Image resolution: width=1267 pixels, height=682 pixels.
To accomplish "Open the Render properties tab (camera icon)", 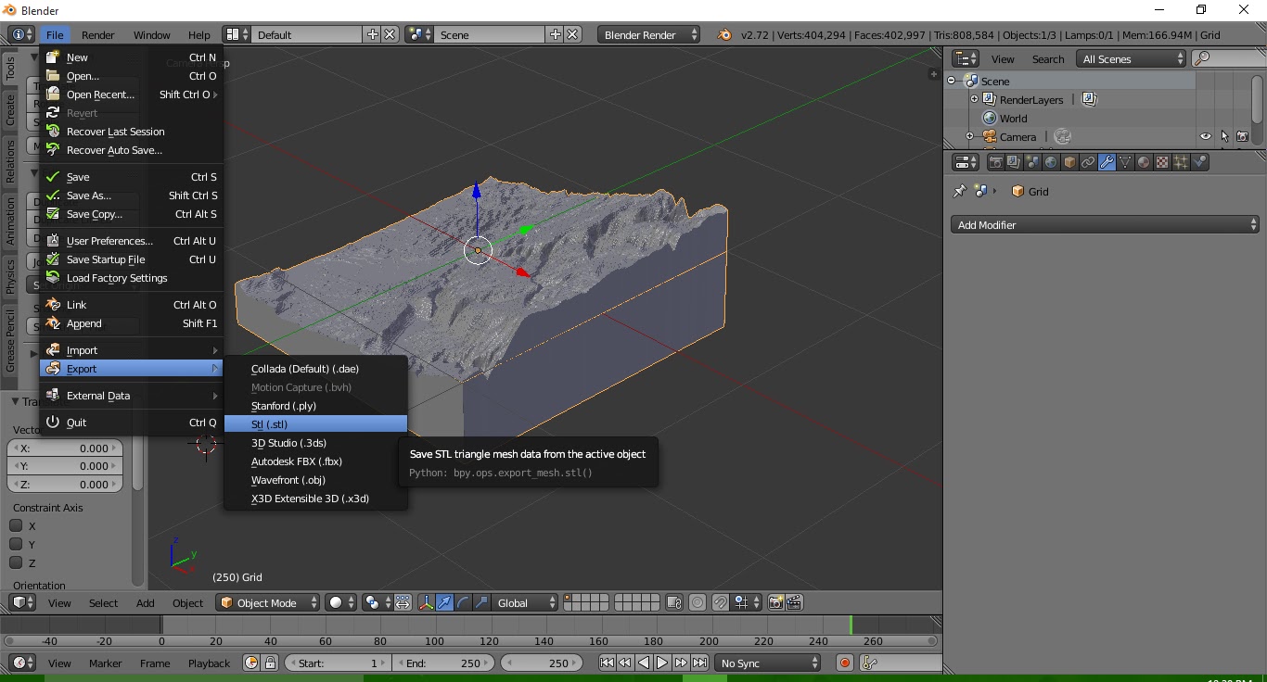I will tap(997, 161).
